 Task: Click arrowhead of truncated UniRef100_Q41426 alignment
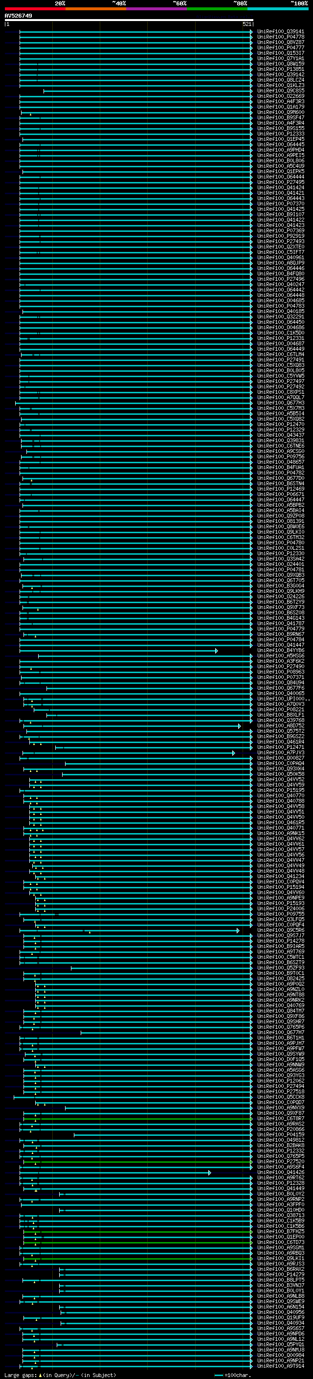pos(210,1173)
